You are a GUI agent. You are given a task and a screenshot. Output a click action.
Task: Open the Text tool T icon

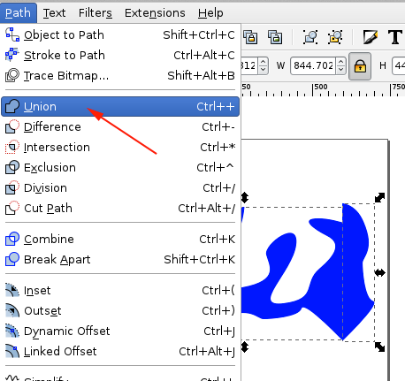[x=395, y=37]
